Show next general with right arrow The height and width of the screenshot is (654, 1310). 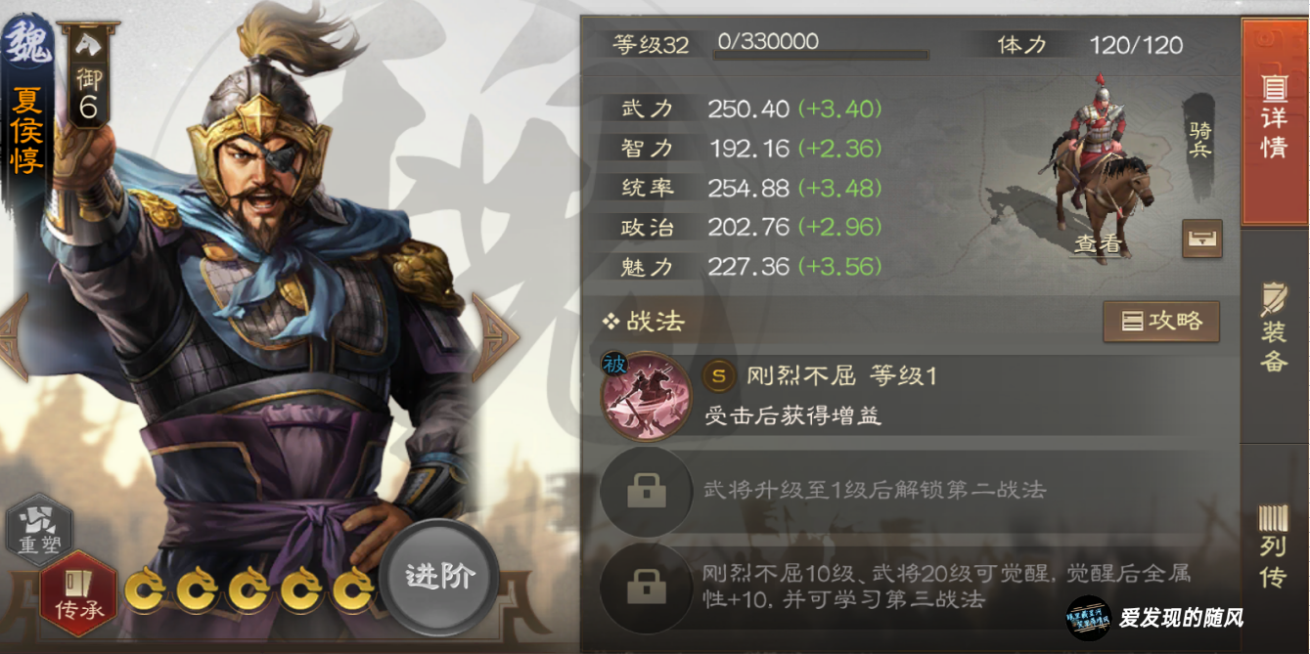[x=495, y=337]
